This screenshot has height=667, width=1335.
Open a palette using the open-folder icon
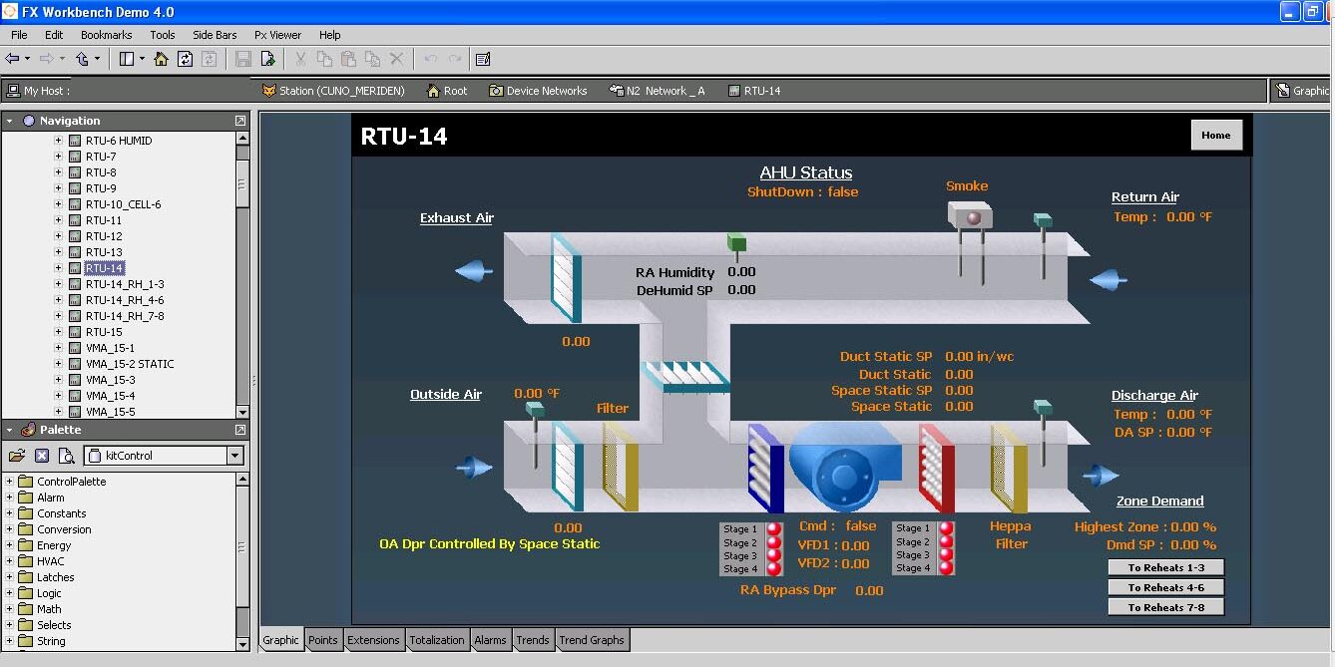pos(17,455)
